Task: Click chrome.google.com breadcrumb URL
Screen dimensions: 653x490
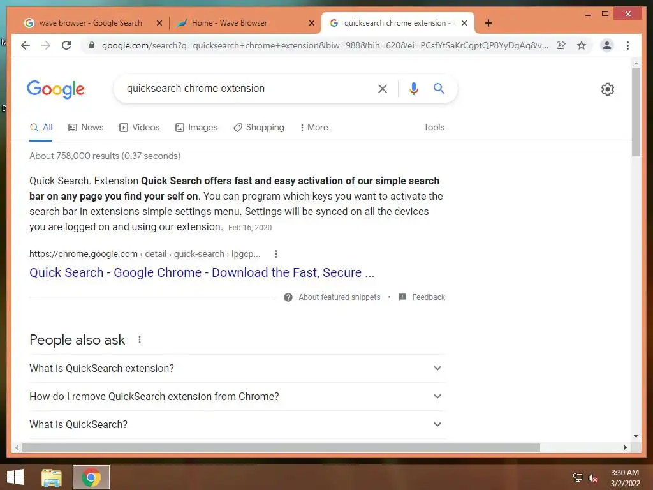Action: click(x=145, y=254)
